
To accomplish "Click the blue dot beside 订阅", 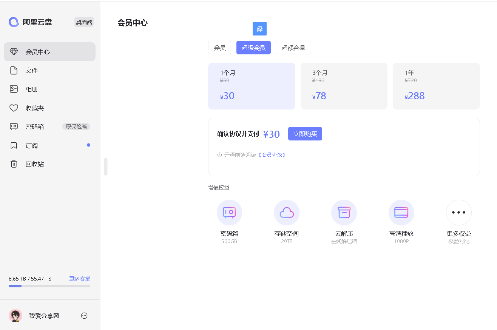I will coord(88,145).
